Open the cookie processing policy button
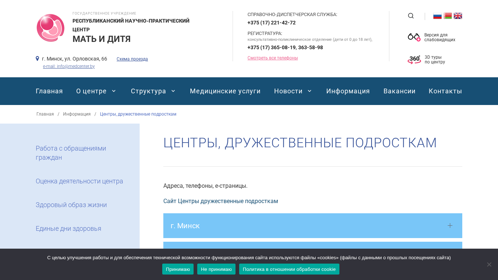 (289, 269)
